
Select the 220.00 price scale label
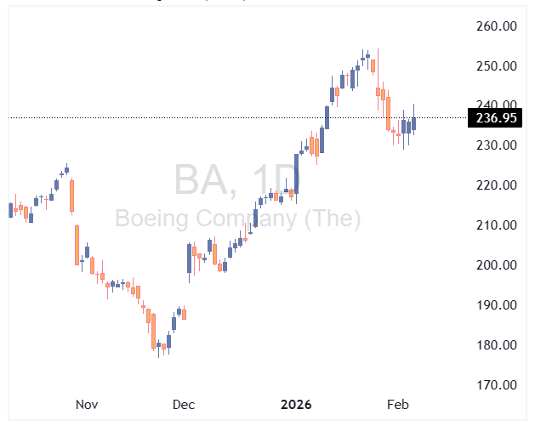tap(496, 185)
